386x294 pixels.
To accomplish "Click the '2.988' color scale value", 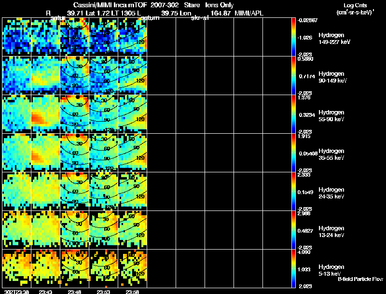I will click(304, 213).
